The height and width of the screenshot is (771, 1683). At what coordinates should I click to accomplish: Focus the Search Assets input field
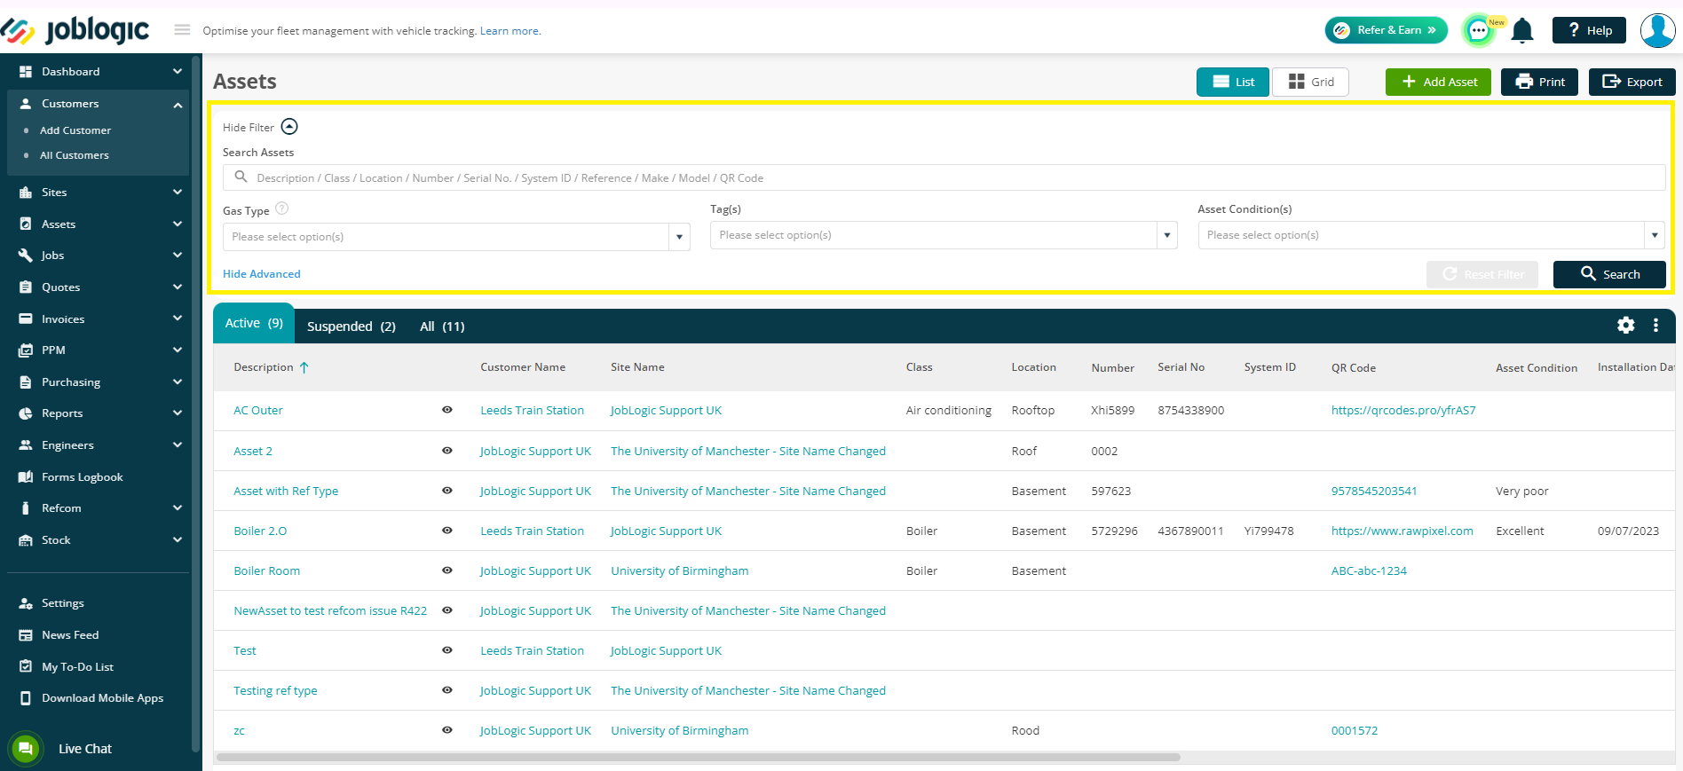(944, 177)
